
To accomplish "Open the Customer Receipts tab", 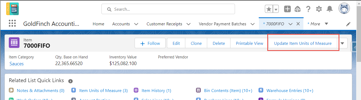I will 164,24.
